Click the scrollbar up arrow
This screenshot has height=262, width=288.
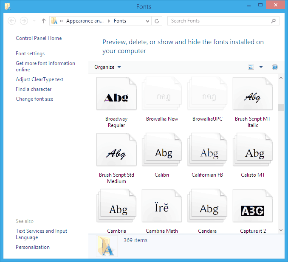281,78
